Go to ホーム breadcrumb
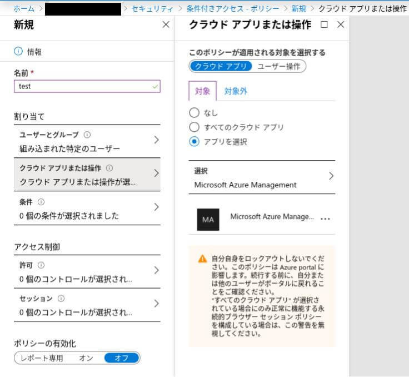The image size is (409, 377). coord(24,8)
